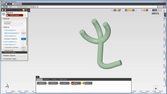Click fourth dark icon in first viewport toolbar group
167x94 pixels.
coord(120,10)
